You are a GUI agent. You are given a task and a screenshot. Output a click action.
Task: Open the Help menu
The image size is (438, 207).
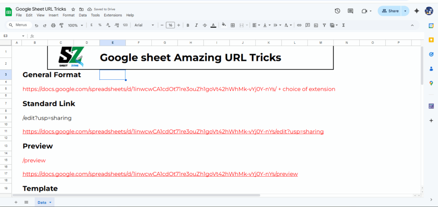tap(130, 15)
